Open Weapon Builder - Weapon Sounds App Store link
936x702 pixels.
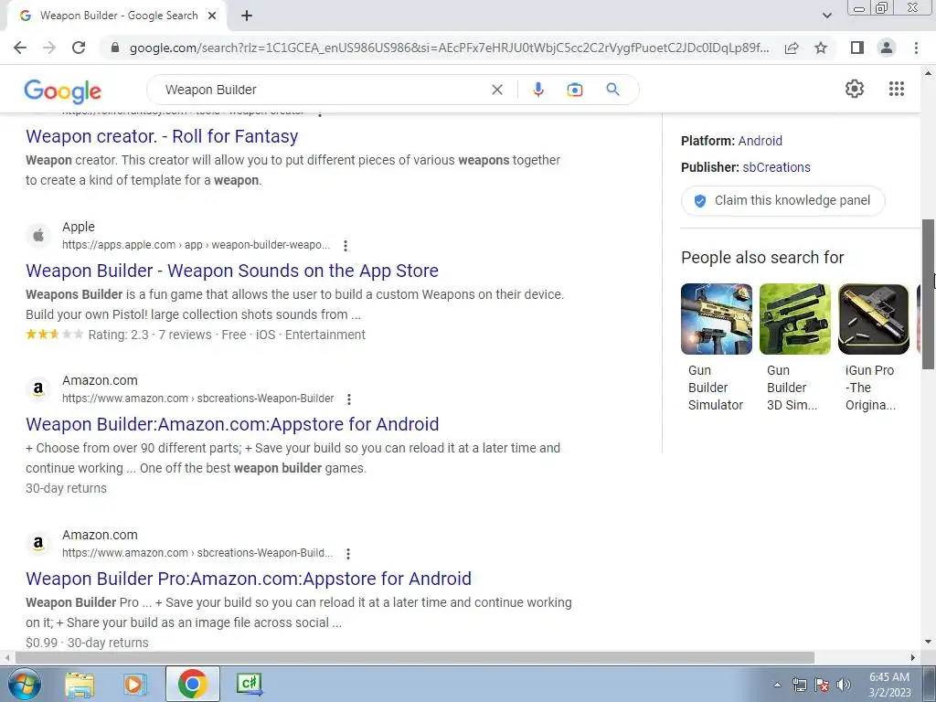point(232,271)
